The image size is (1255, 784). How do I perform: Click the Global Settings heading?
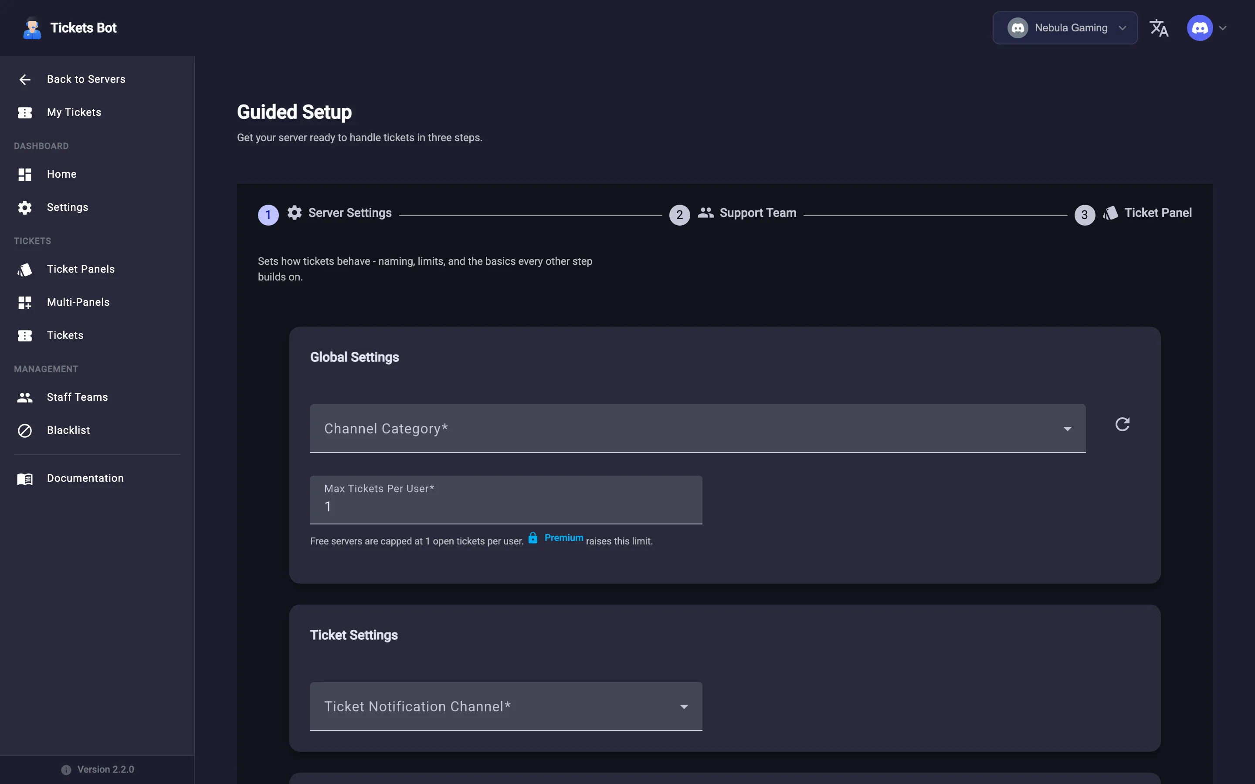pyautogui.click(x=354, y=357)
